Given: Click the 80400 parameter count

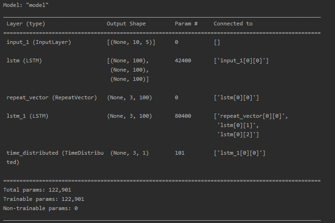Looking at the screenshot, I should 183,116.
